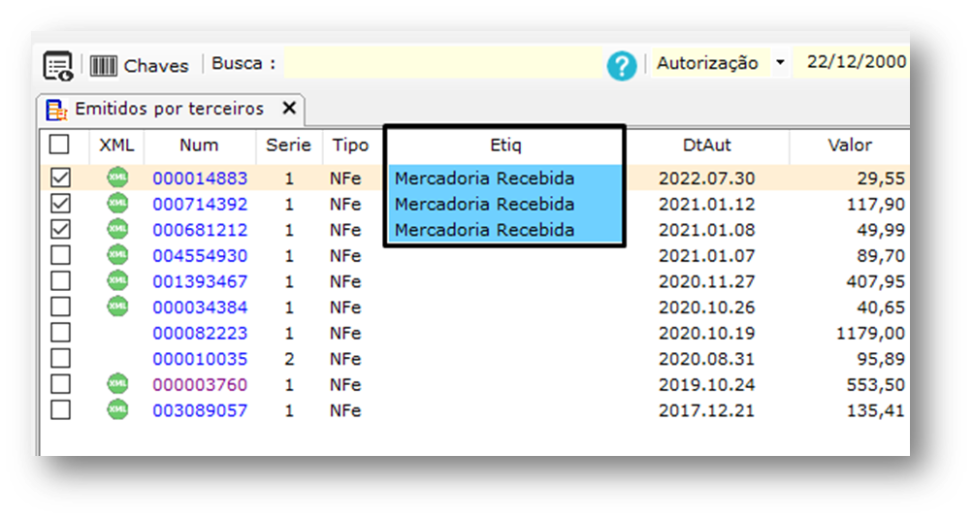Open note number 000010035 link
The height and width of the screenshot is (519, 973).
point(200,360)
